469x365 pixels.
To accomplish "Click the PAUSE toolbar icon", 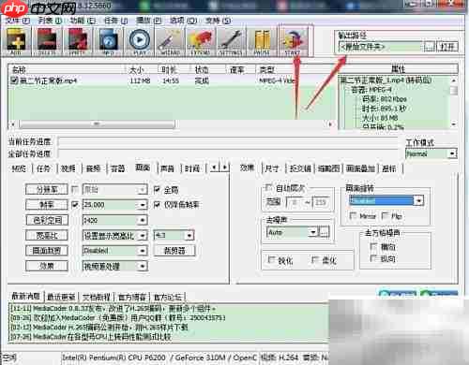I will click(262, 41).
